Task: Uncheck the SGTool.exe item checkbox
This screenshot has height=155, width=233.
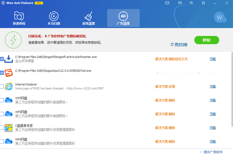Action: pyautogui.click(x=2, y=73)
